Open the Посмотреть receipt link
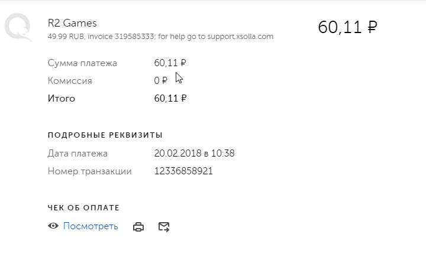The image size is (426, 257). (91, 226)
